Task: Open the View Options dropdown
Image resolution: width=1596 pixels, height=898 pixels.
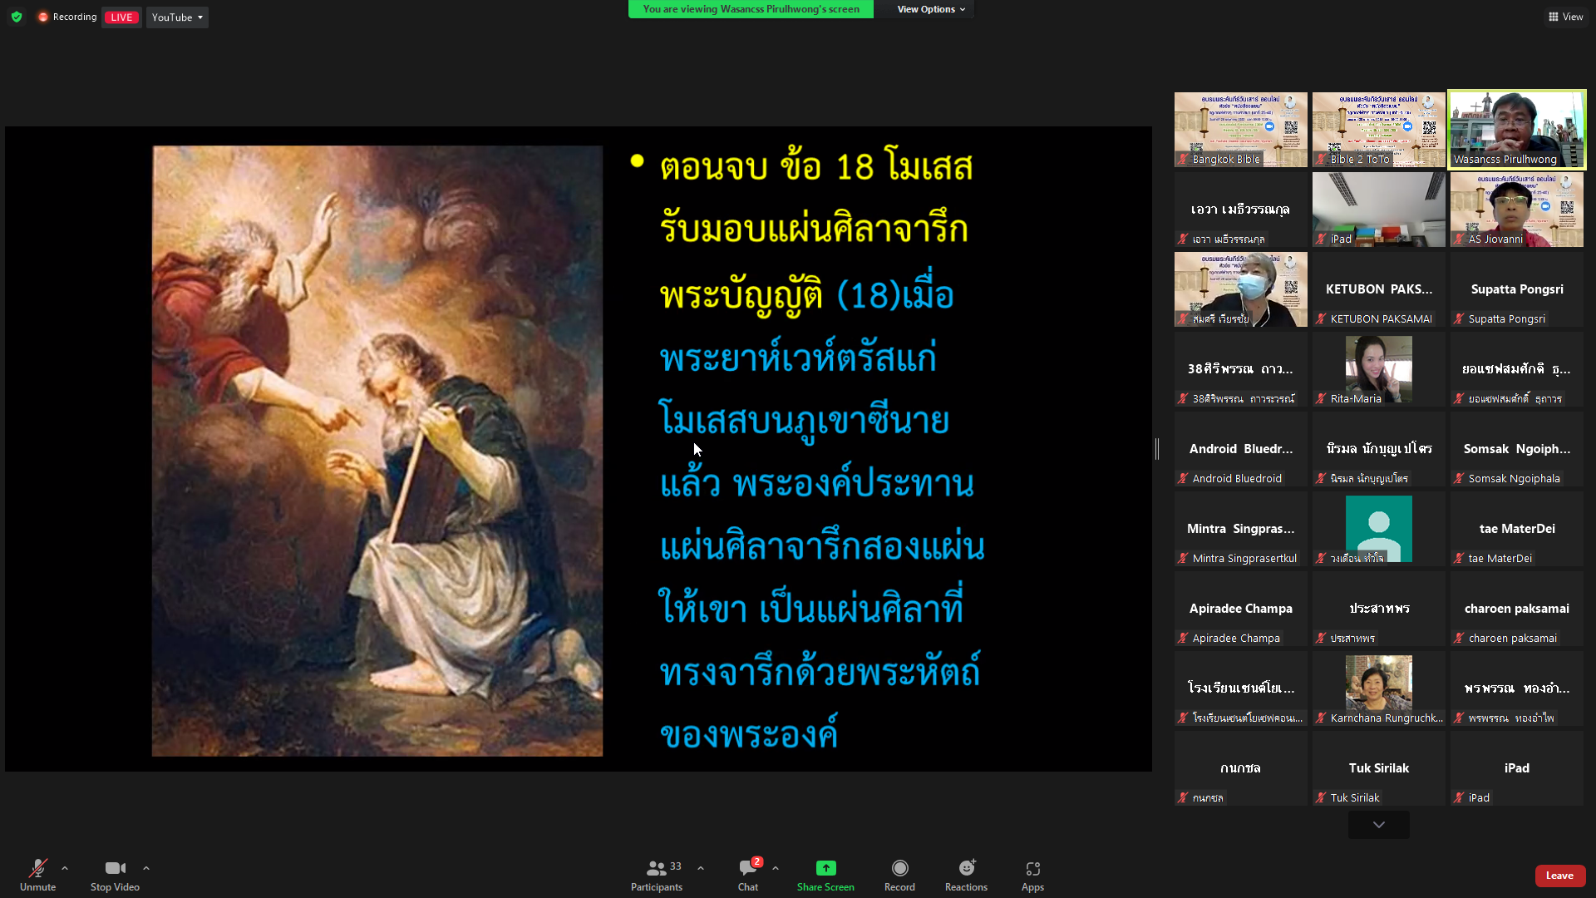Action: click(x=931, y=9)
